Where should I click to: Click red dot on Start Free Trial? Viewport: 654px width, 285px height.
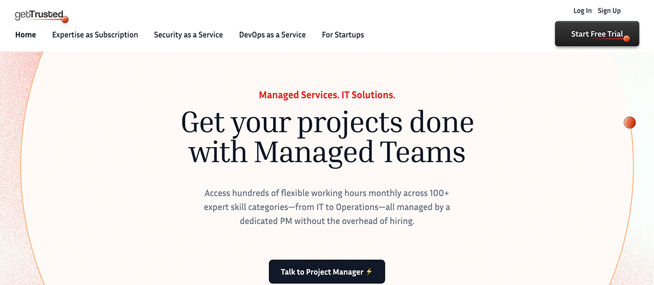(626, 39)
